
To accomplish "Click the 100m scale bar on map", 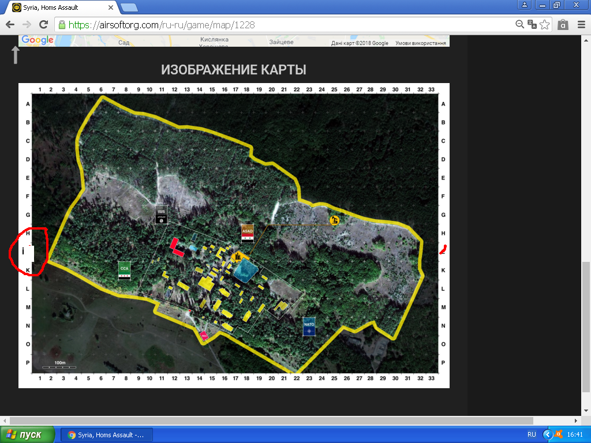I will pyautogui.click(x=59, y=365).
